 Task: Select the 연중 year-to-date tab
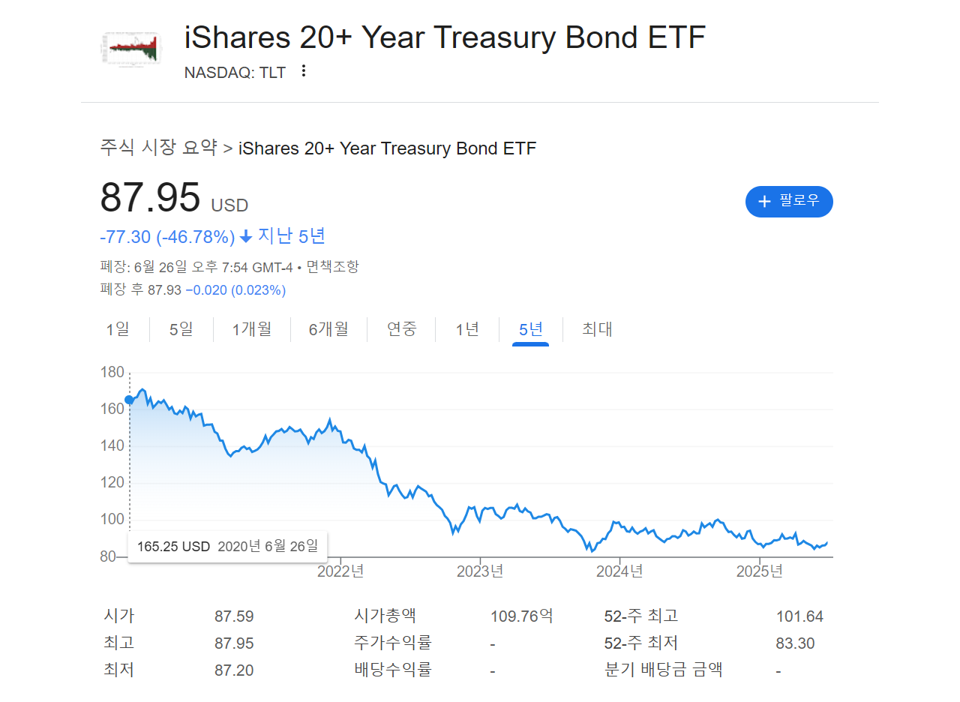[x=401, y=329]
